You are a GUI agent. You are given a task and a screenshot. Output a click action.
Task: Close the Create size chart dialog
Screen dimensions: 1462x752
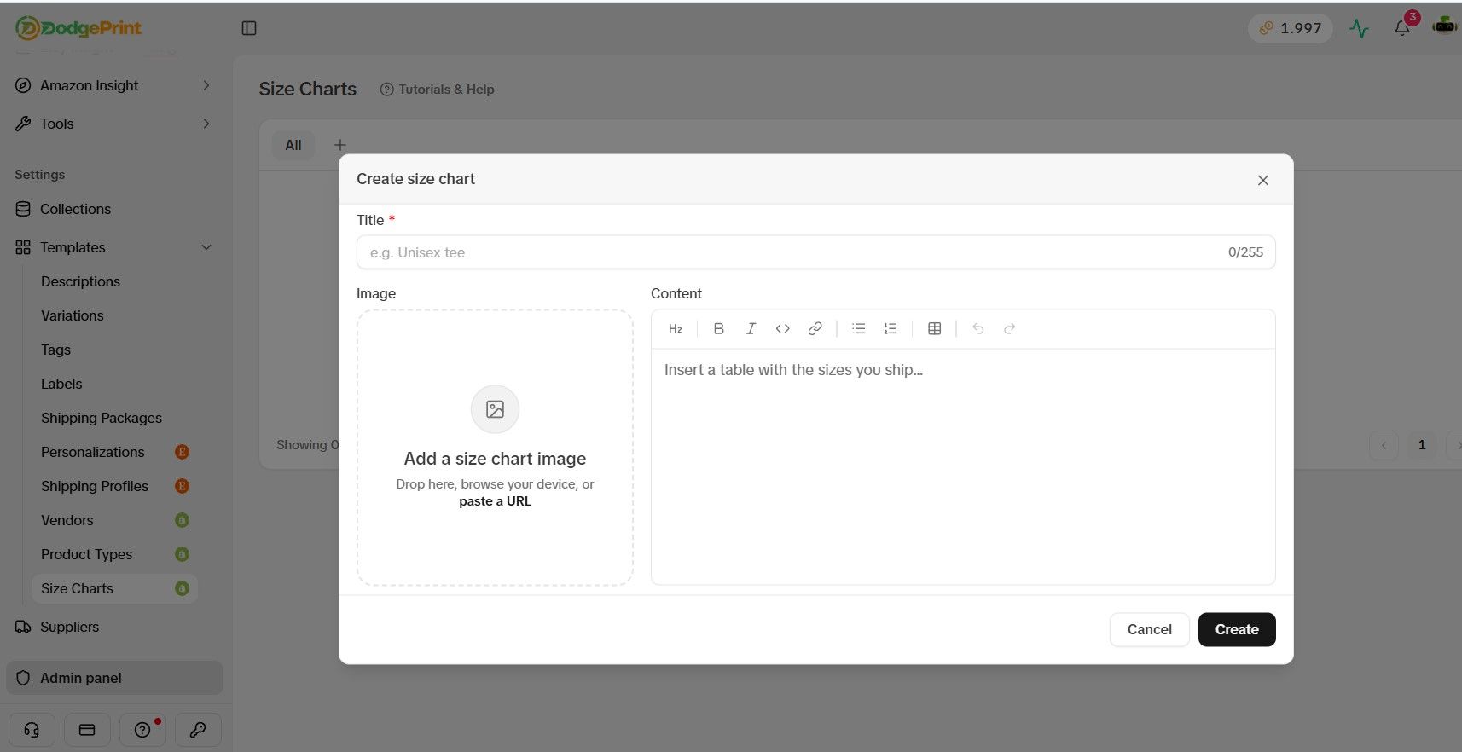pos(1263,180)
